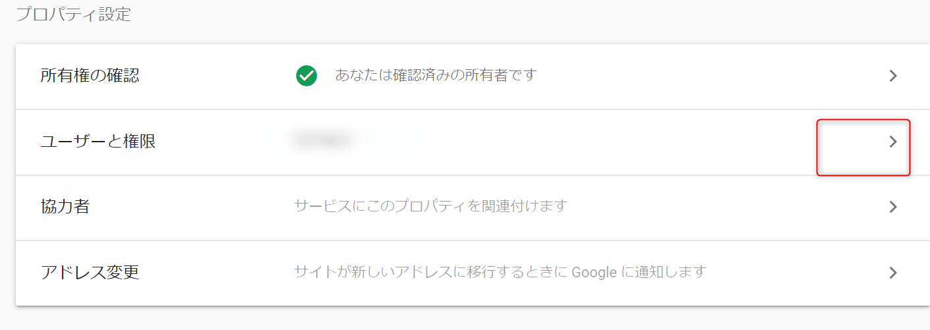Click the プロパティ設定 page heading
Screen dimensions: 930x330
click(73, 14)
